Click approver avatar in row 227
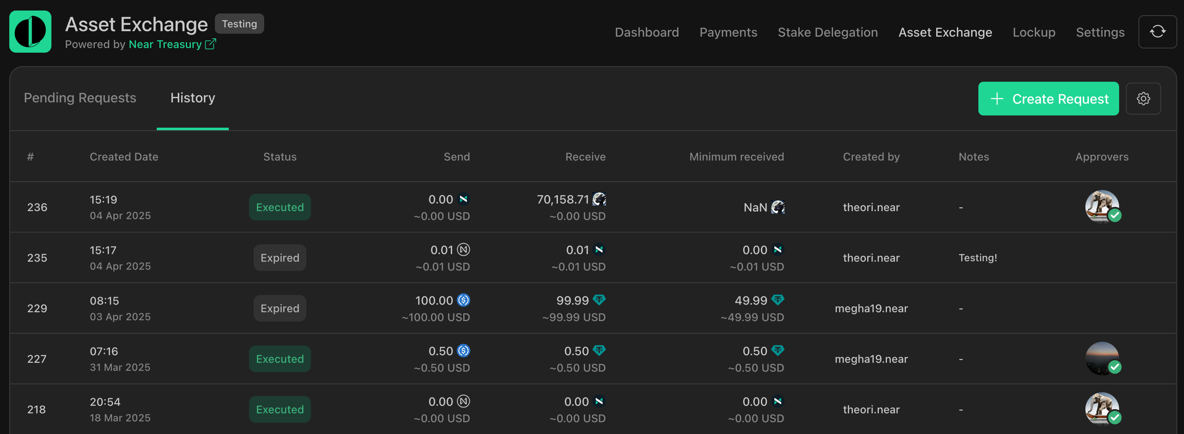The height and width of the screenshot is (434, 1184). coord(1102,359)
